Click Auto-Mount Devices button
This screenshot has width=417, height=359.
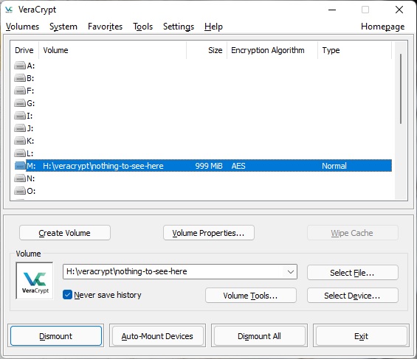(157, 336)
